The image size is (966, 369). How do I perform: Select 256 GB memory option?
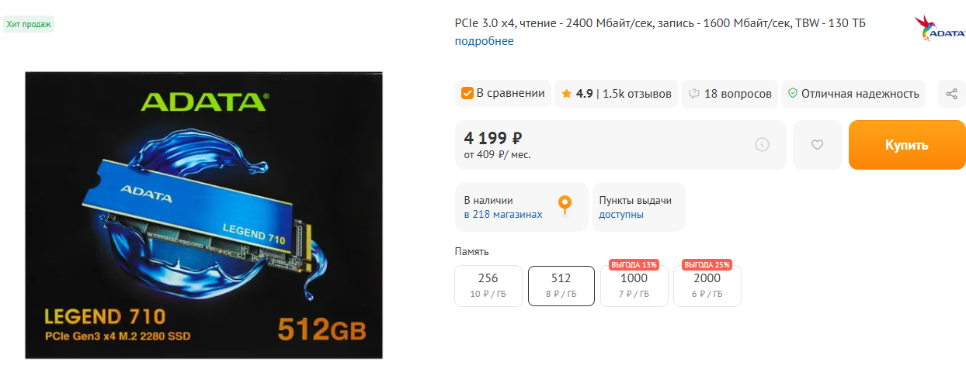(488, 286)
